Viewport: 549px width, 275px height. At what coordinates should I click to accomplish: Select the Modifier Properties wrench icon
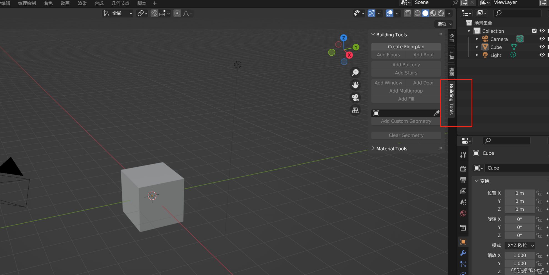point(463,253)
